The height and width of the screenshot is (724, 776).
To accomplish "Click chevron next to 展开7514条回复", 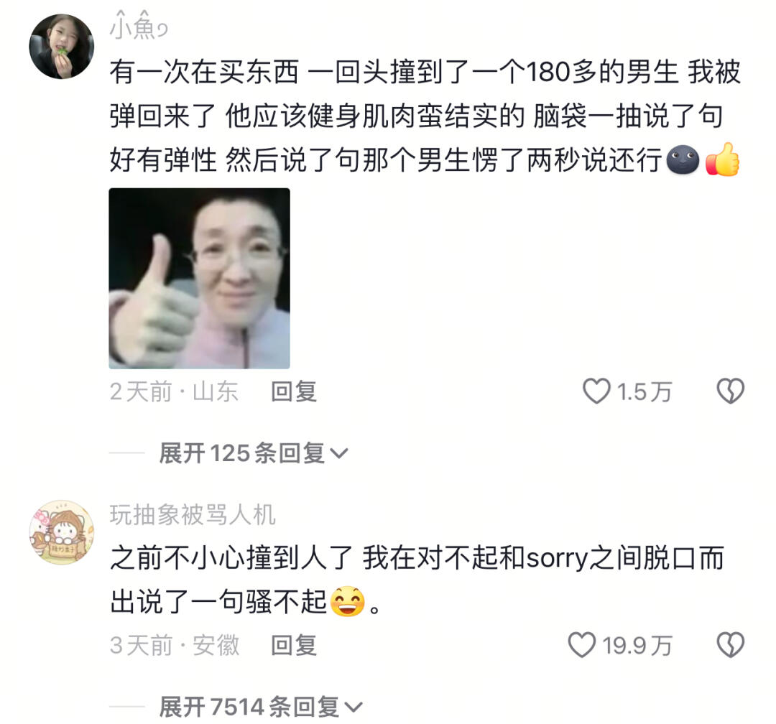I will (x=354, y=707).
